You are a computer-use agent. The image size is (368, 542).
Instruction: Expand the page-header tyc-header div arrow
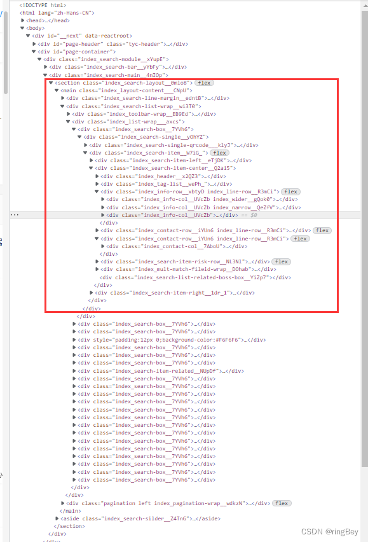click(34, 44)
